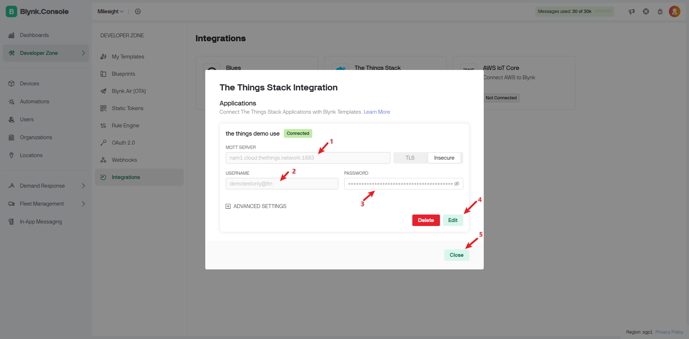Open the user profile avatar
This screenshot has height=339, width=689.
675,11
